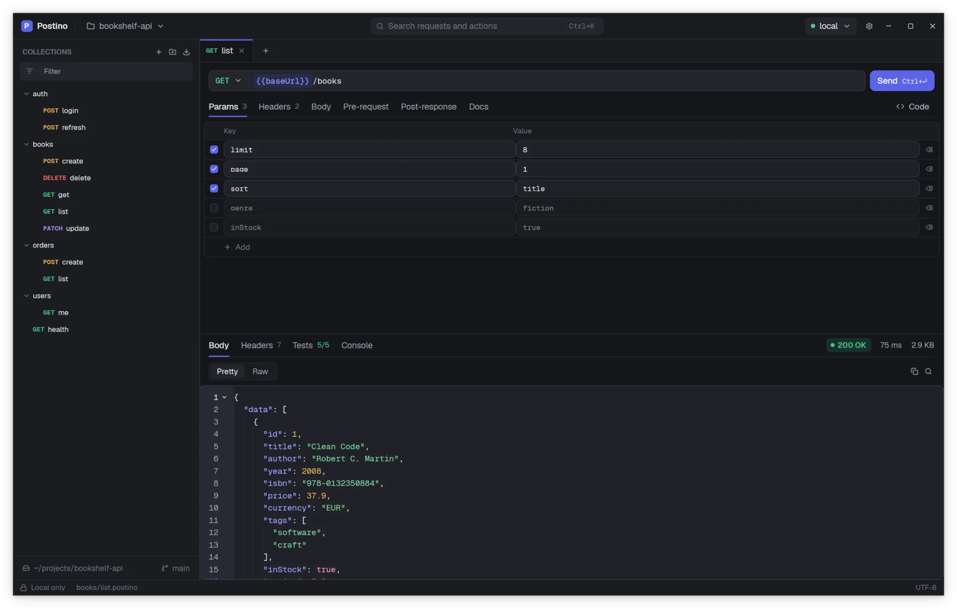Screen dimensions: 957x608
Task: Open the local environment dropdown
Action: click(830, 26)
